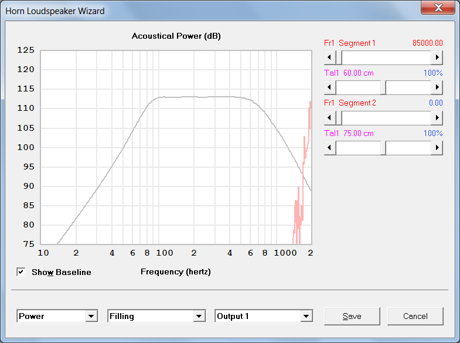
Task: Click right arrow of Tal1 60.00 cm slider
Action: 437,87
